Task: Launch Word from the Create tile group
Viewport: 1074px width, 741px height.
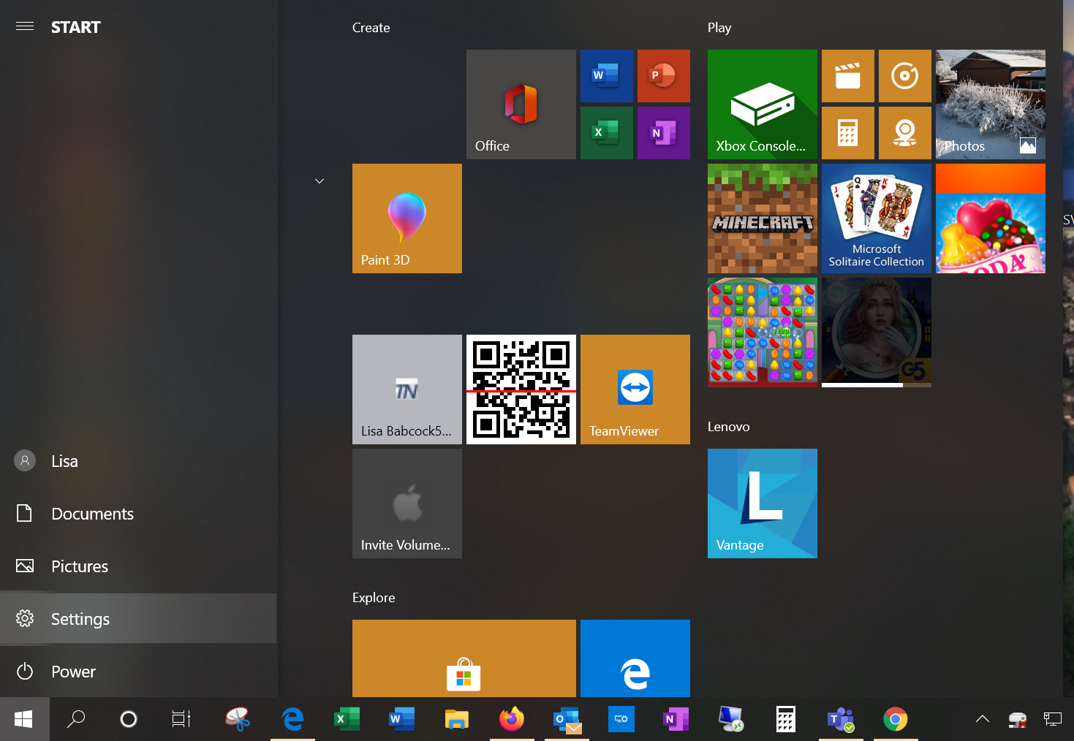Action: pos(606,76)
